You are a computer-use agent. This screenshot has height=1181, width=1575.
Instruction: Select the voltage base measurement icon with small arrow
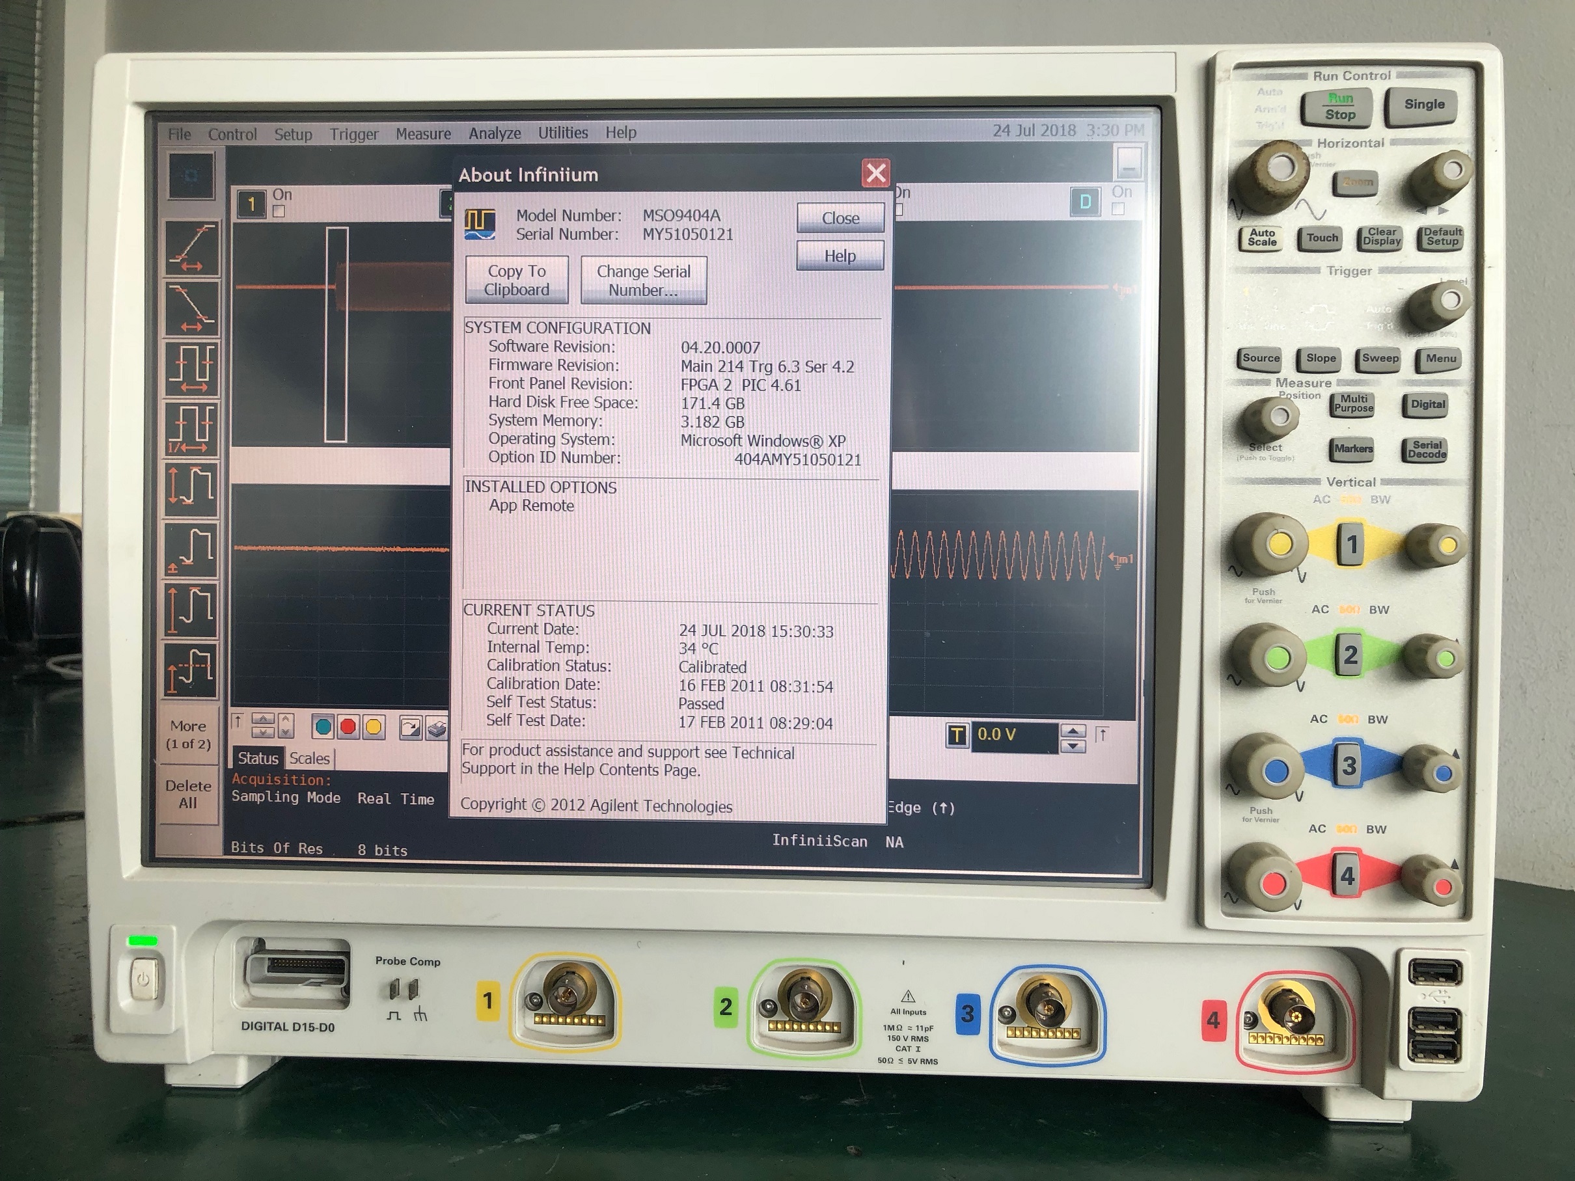(x=191, y=550)
